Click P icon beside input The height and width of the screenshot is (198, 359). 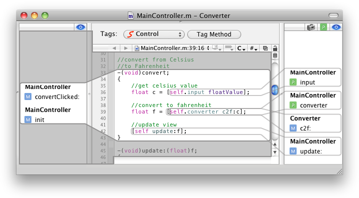click(293, 82)
